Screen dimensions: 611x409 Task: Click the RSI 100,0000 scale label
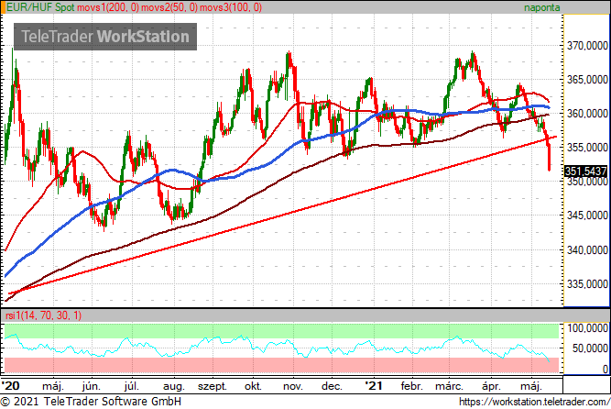pos(587,327)
